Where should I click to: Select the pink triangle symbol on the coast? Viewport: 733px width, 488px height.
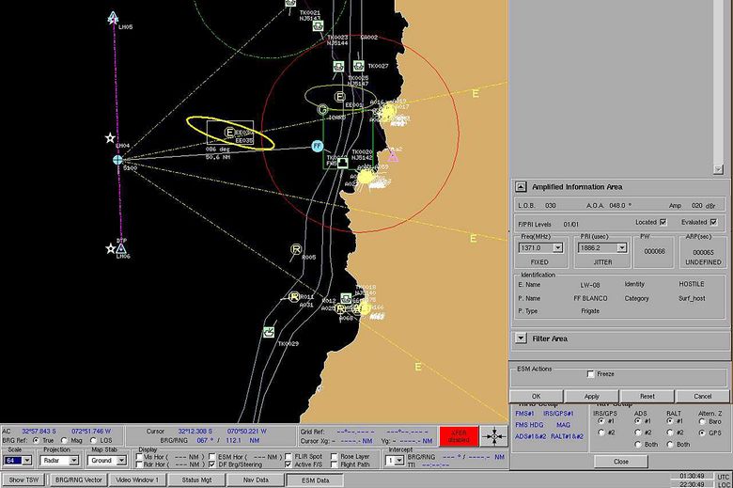coord(393,157)
